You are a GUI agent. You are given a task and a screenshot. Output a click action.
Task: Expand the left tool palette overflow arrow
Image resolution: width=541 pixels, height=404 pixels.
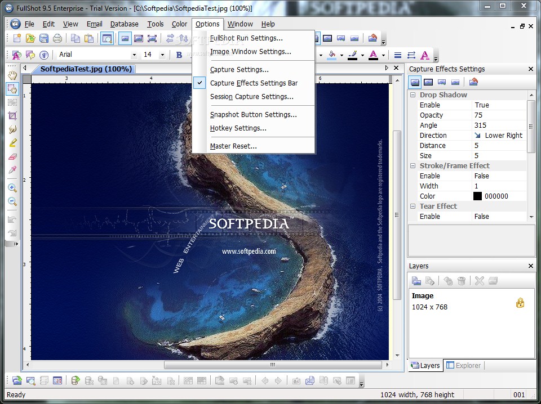click(16, 244)
